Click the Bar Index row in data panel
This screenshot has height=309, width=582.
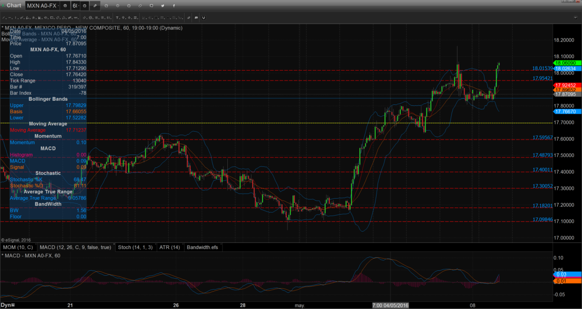coord(48,93)
